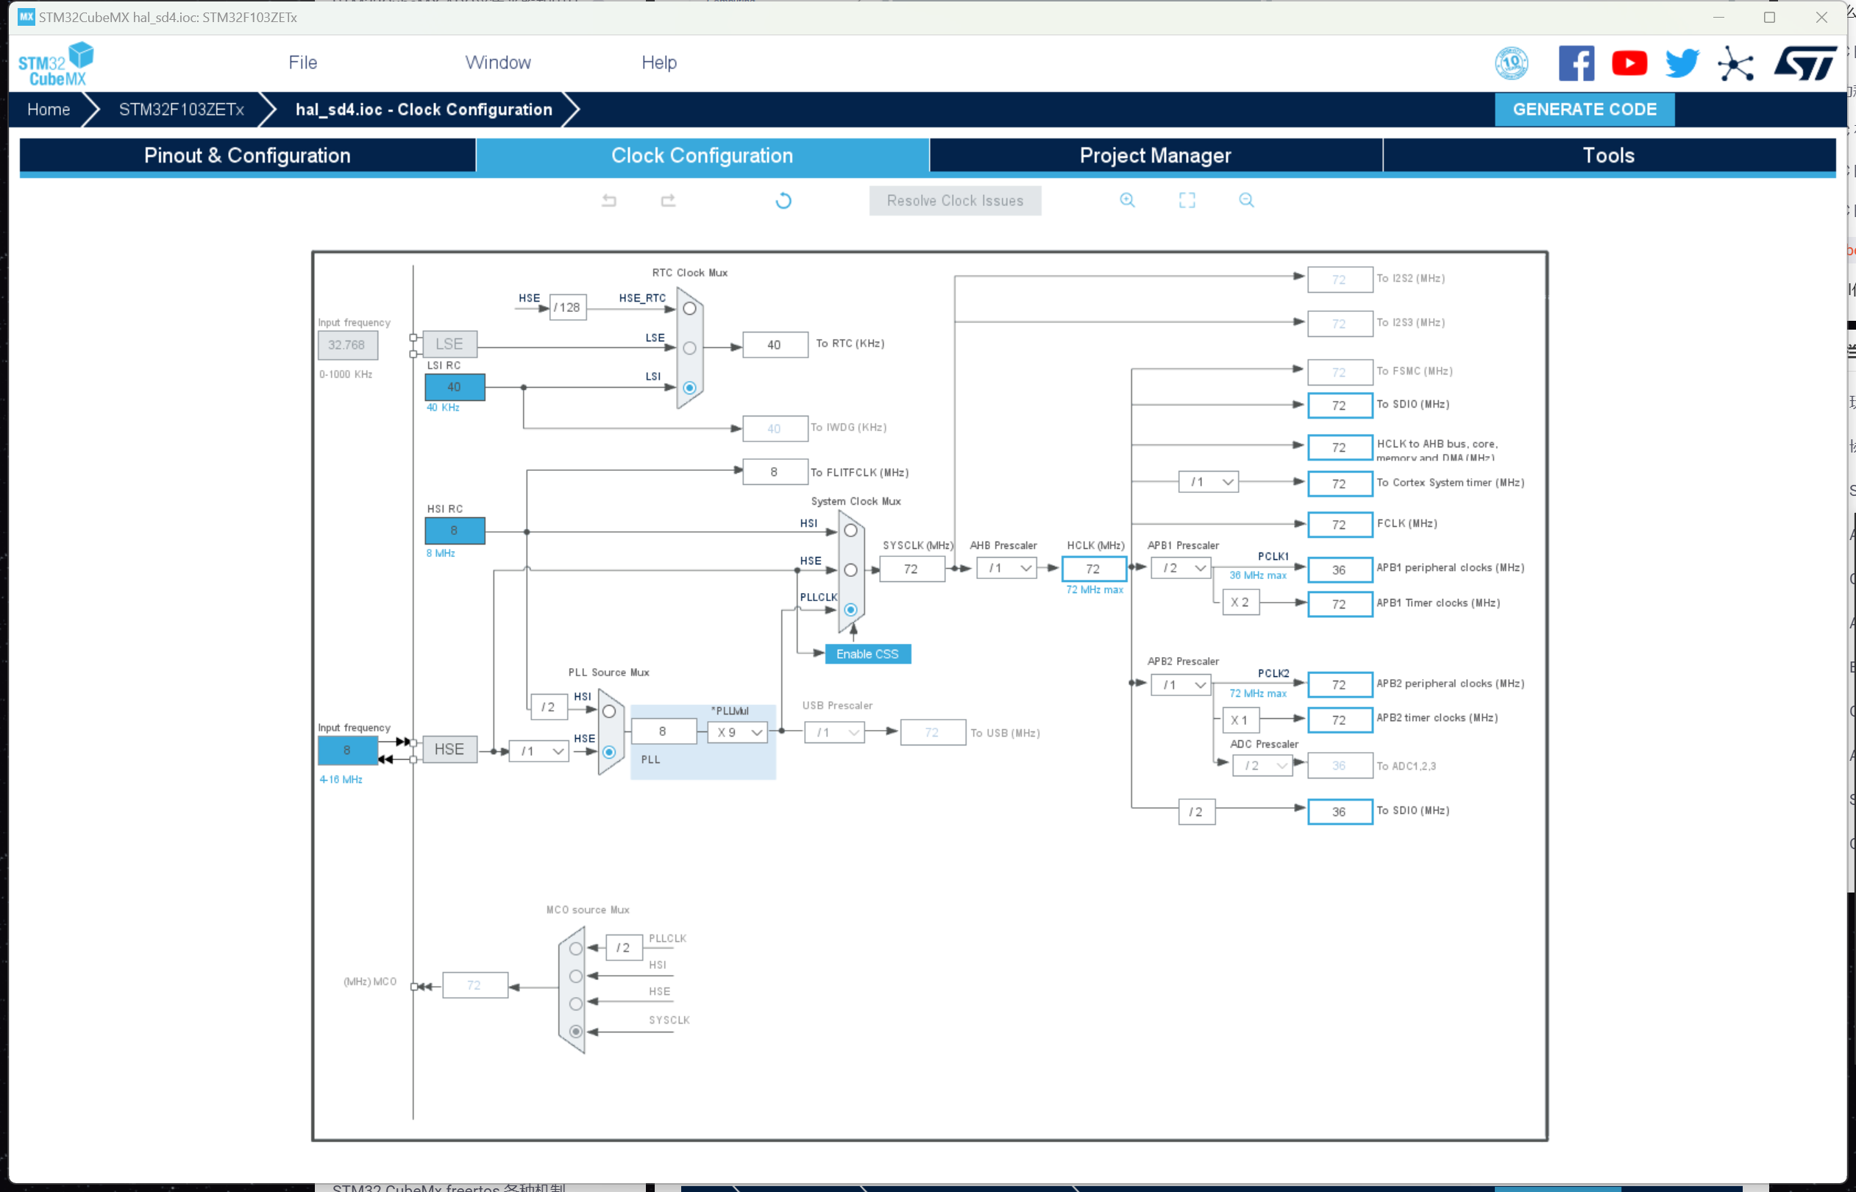Click the LSE oscillator block
Image resolution: width=1856 pixels, height=1192 pixels.
tap(449, 344)
